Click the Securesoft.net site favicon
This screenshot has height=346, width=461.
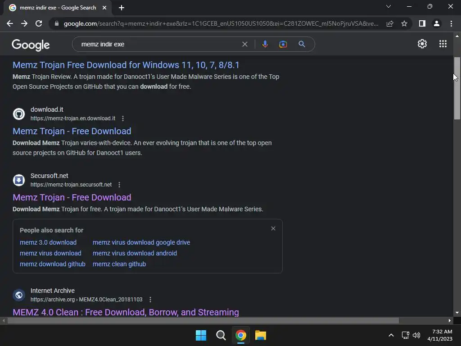point(19,180)
